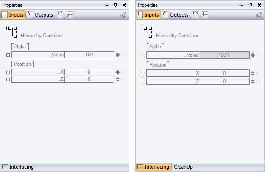Click the Interfacing button in the left panel
The image size is (265, 172).
pyautogui.click(x=18, y=167)
